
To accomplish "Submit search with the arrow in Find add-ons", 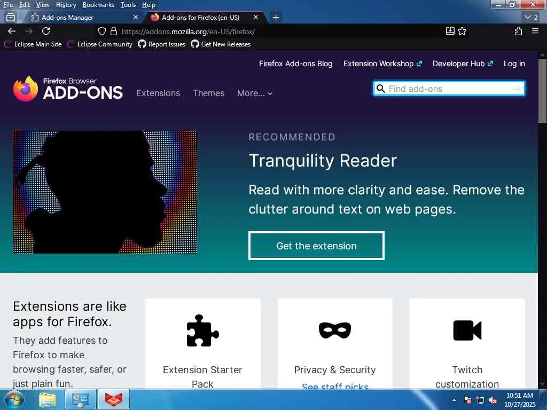I will tap(517, 89).
